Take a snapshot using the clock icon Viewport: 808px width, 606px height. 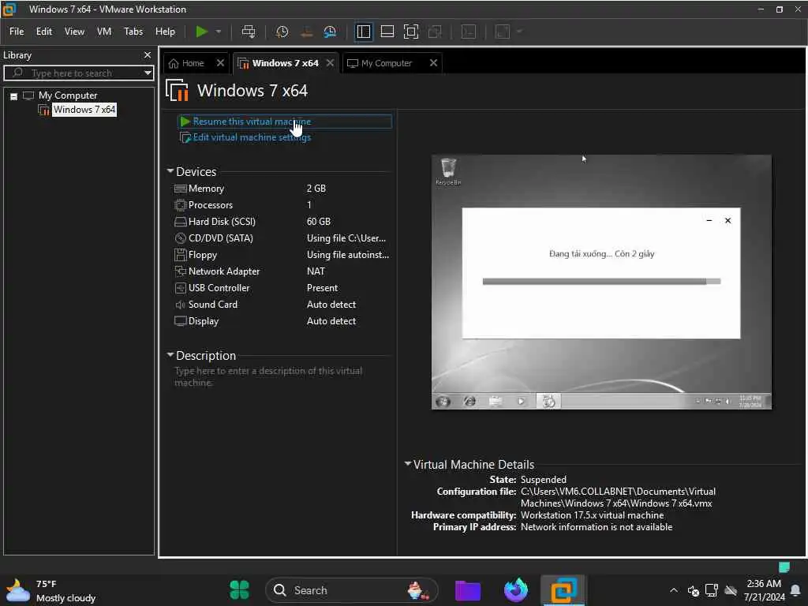coord(282,32)
